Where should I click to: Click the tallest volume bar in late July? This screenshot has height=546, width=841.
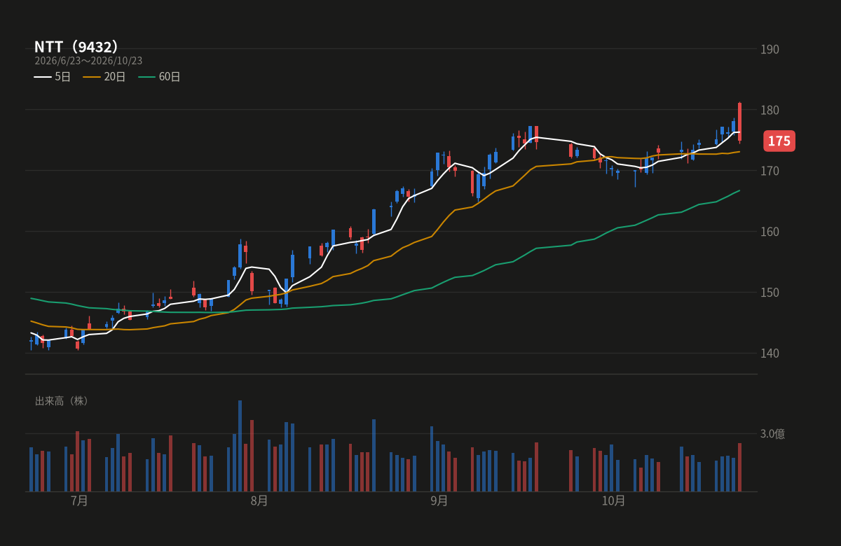pyautogui.click(x=240, y=446)
